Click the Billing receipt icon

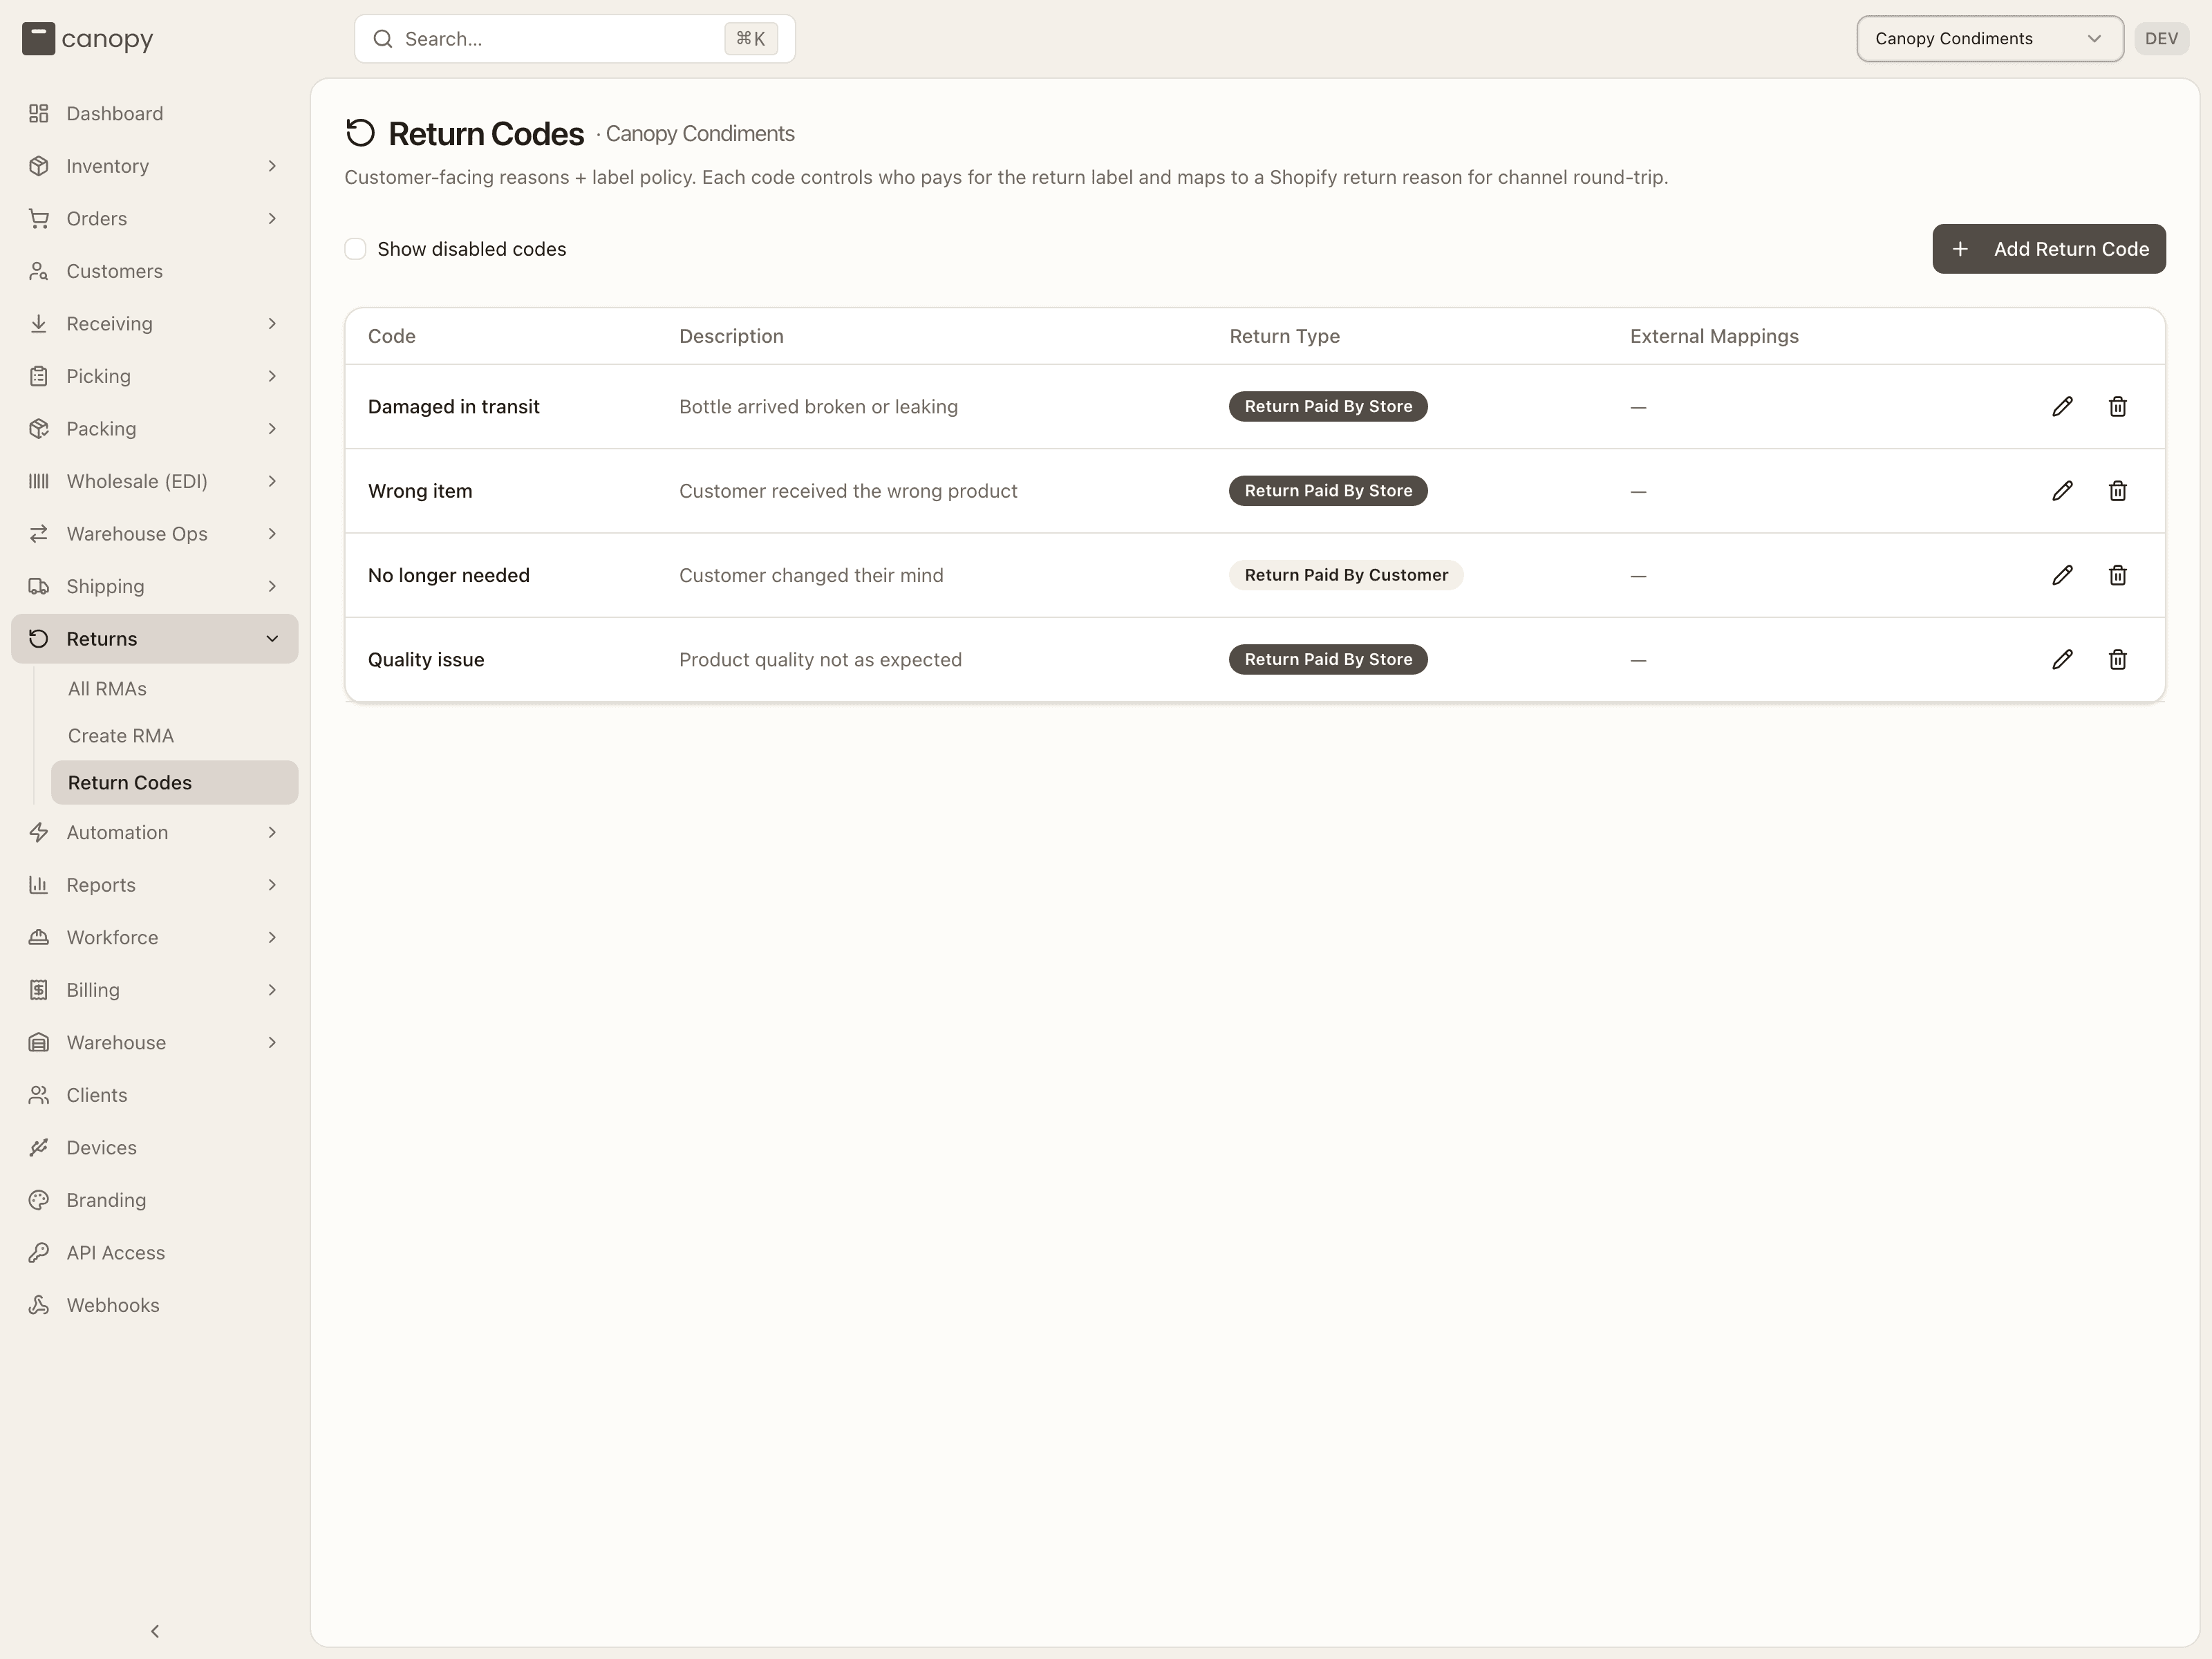click(39, 990)
